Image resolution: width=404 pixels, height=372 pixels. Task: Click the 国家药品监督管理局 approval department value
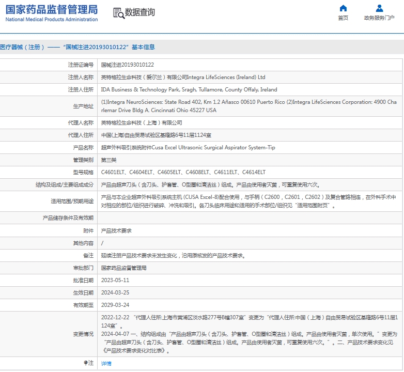(x=123, y=268)
